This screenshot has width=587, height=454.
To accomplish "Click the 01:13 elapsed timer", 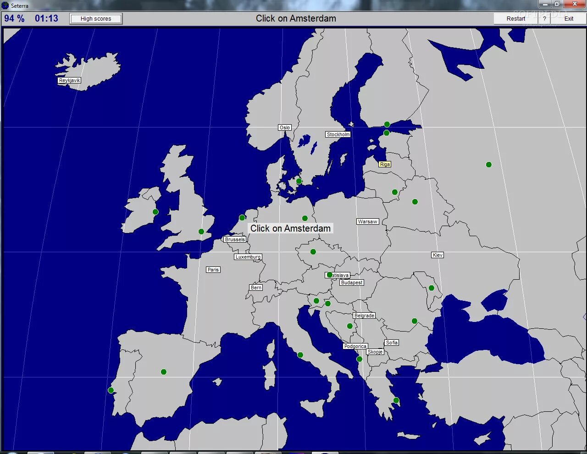I will point(47,19).
